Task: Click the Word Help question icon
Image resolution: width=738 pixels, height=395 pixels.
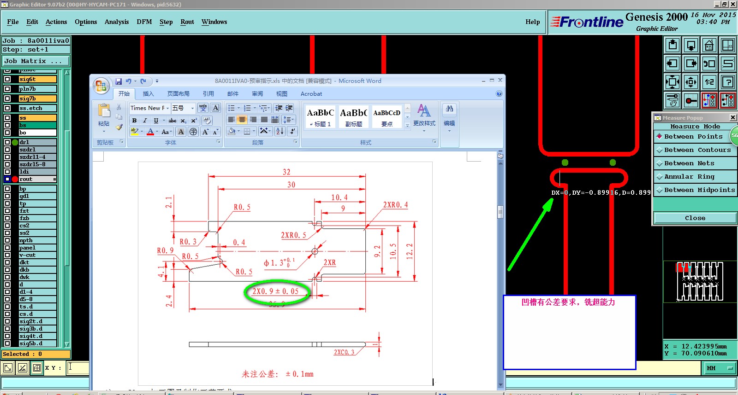Action: click(x=499, y=93)
